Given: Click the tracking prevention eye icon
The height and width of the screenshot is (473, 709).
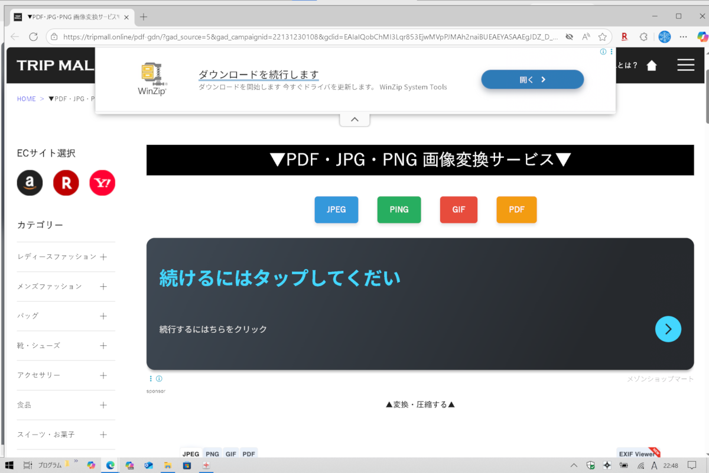Looking at the screenshot, I should 569,37.
